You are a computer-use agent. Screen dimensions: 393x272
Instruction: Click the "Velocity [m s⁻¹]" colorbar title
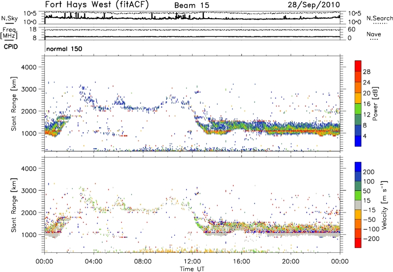[384, 205]
